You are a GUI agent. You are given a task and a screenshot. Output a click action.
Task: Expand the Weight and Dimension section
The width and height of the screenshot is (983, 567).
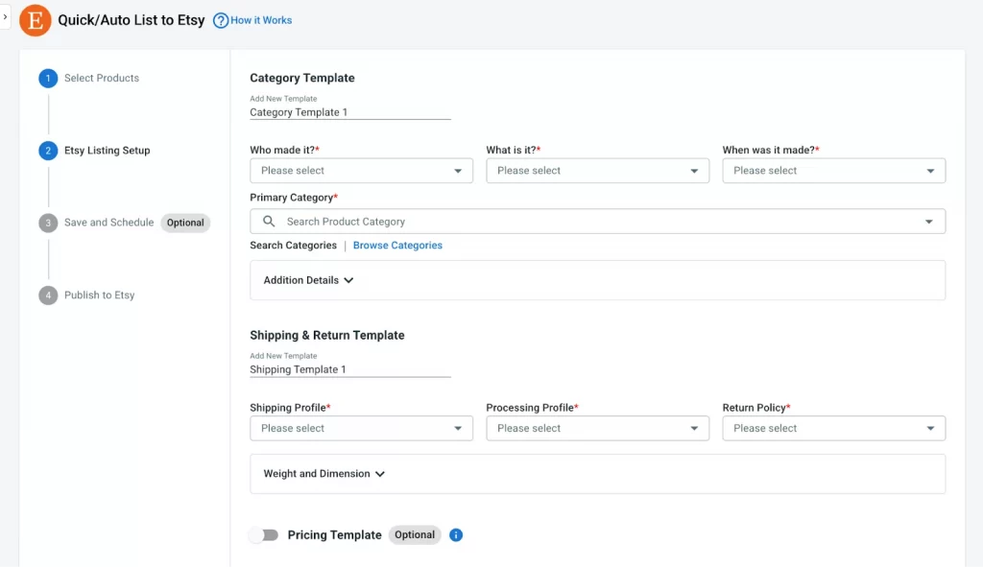pos(322,473)
